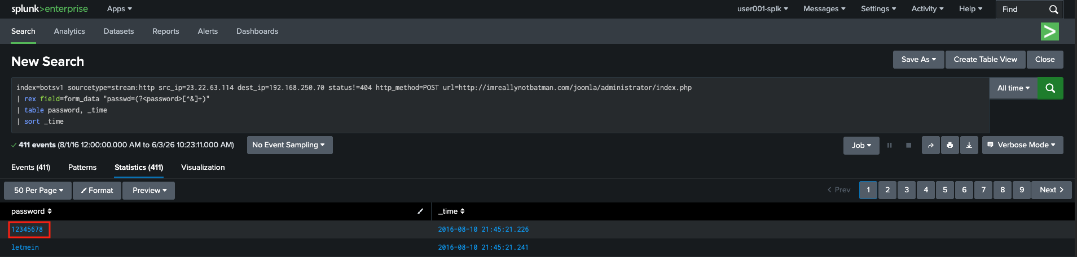Open the Help dropdown

(971, 9)
